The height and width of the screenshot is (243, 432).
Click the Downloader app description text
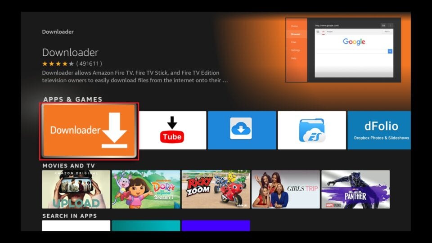pyautogui.click(x=135, y=76)
